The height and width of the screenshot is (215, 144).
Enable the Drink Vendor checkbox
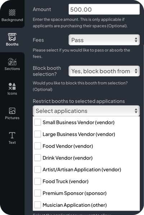tap(37, 158)
